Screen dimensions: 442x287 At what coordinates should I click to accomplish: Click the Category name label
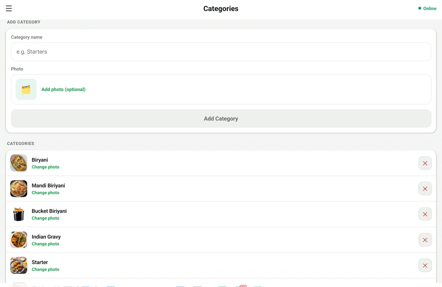pyautogui.click(x=27, y=37)
